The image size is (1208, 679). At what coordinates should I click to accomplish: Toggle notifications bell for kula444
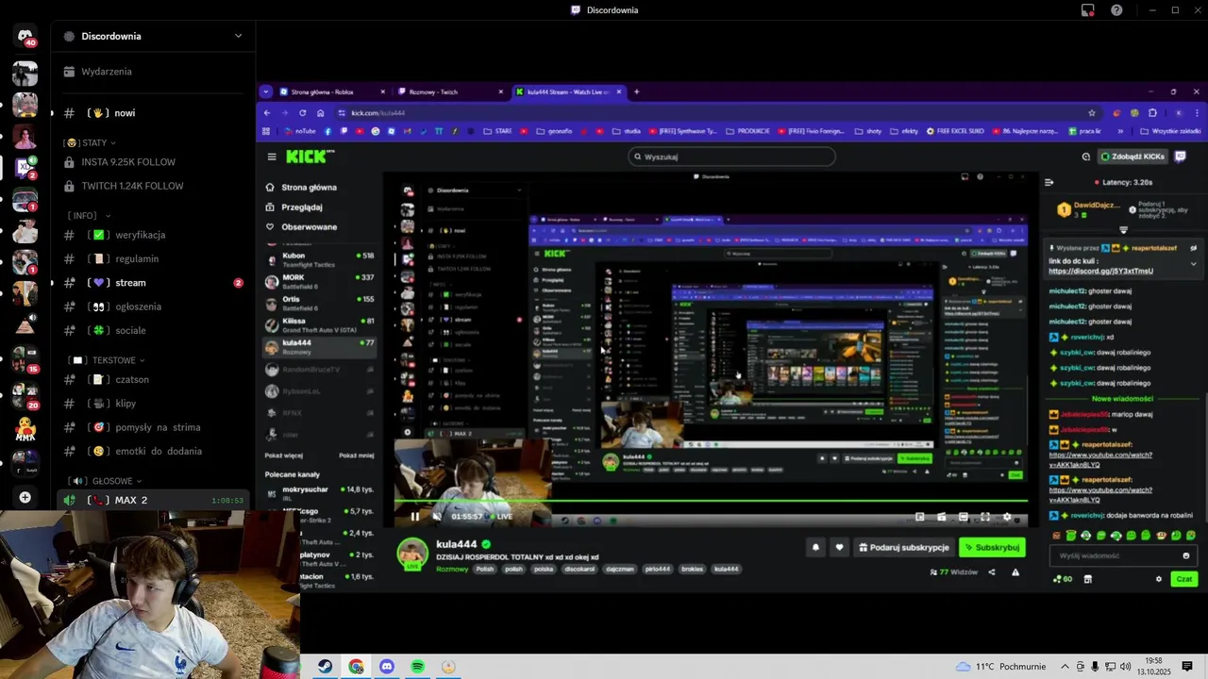click(816, 547)
